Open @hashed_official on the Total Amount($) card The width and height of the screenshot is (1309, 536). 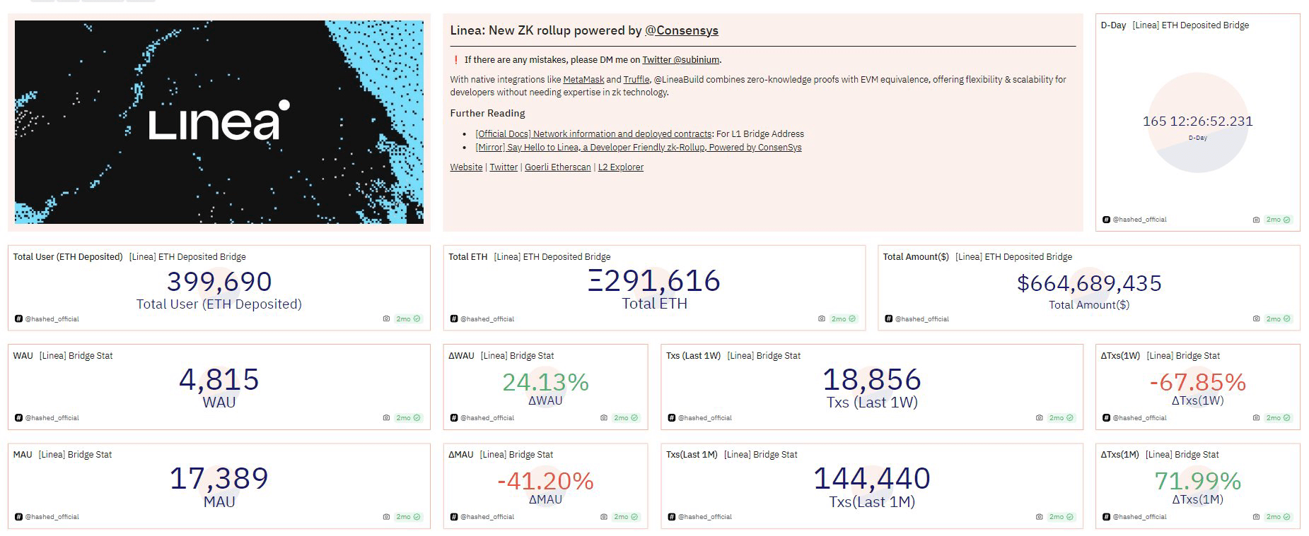922,319
